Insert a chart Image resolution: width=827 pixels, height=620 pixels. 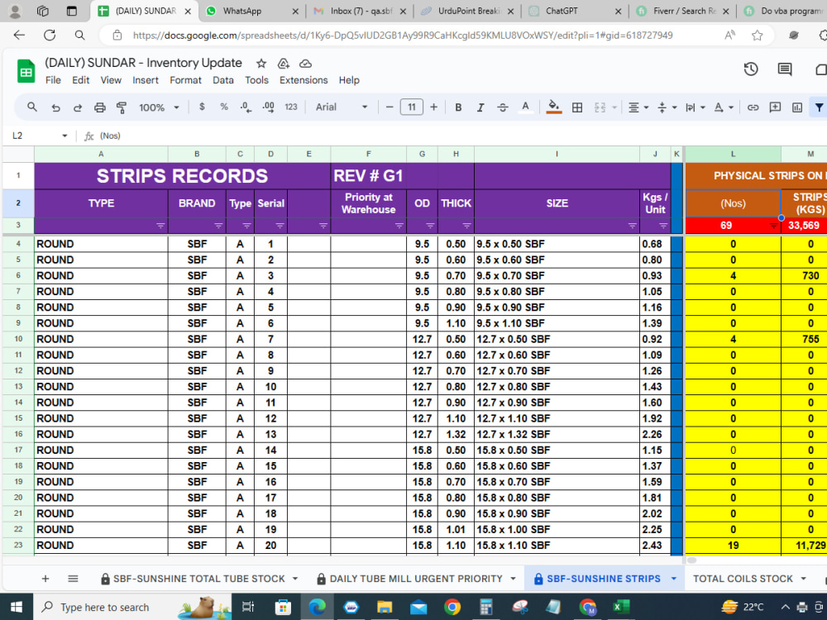click(x=796, y=107)
